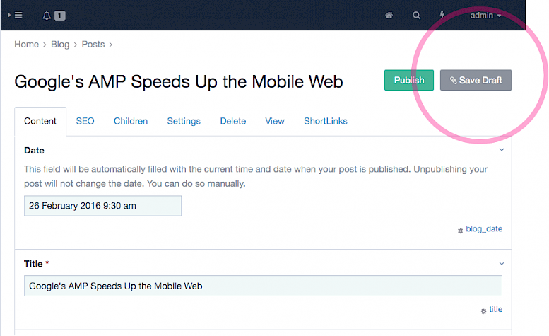Click the gear icon beside title

tap(483, 311)
